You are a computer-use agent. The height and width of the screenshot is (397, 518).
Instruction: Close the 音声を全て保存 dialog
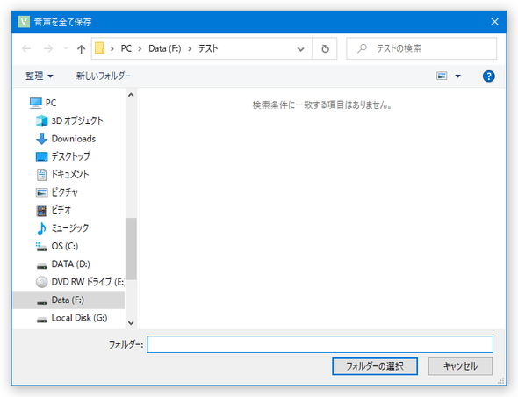[x=494, y=22]
